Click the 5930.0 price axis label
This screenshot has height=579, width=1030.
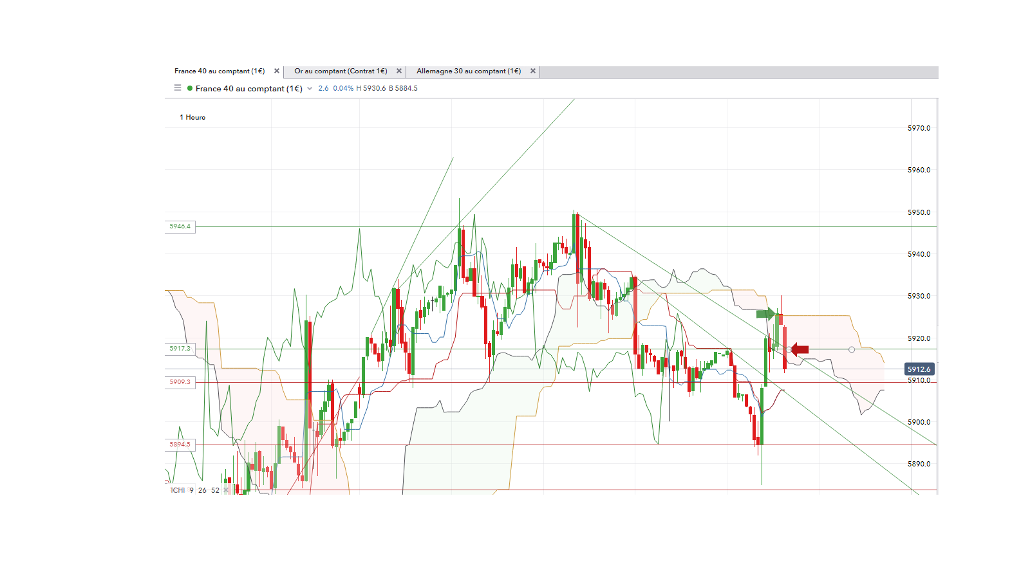919,296
